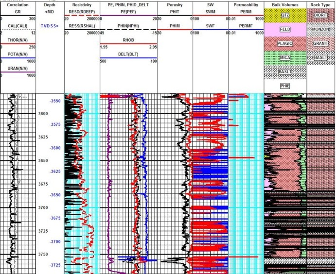Select the BASLT rock type legend
336x274 pixels.
click(321, 57)
